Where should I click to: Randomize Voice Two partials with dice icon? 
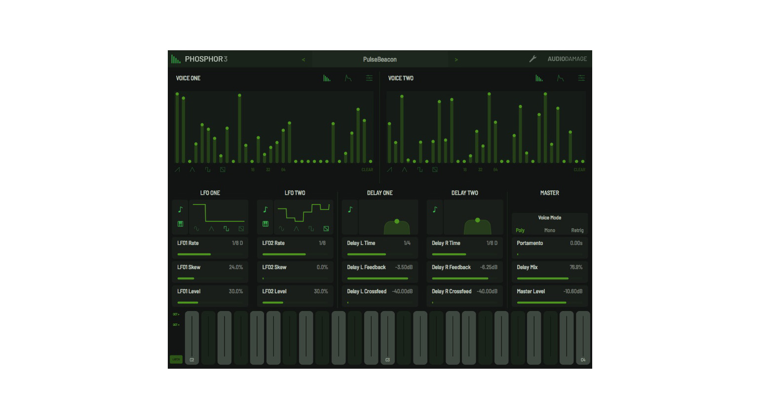pos(435,170)
